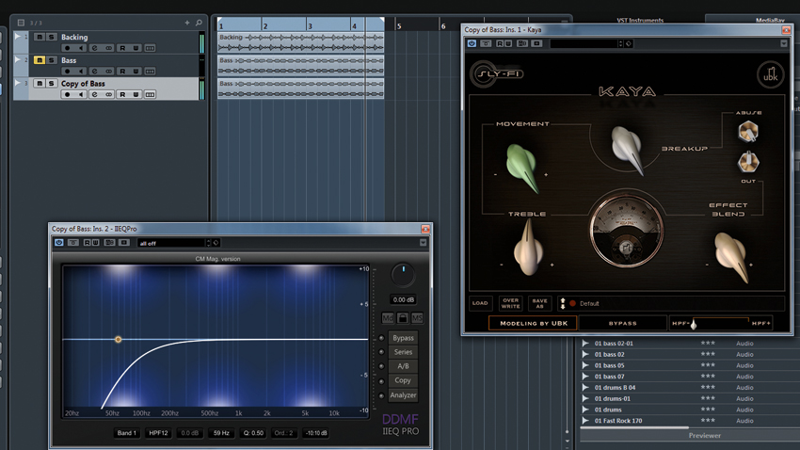
Task: Click the Kaya SAVE AS button
Action: (540, 303)
